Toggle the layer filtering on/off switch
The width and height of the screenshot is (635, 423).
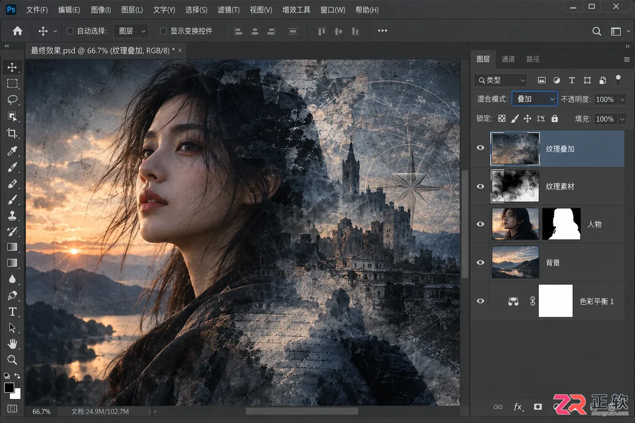point(618,80)
